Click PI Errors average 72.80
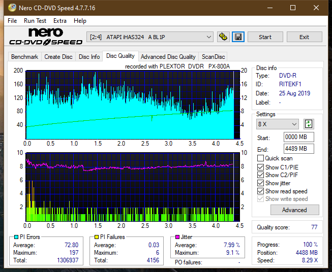Screen dimensions: 332x272 click(71, 245)
